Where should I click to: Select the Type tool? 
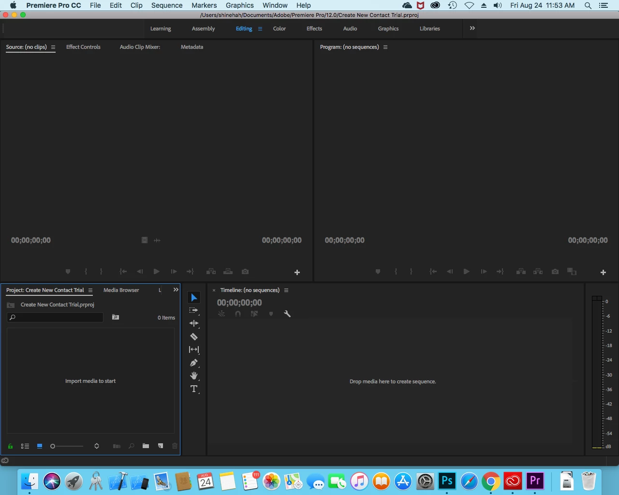pyautogui.click(x=194, y=389)
